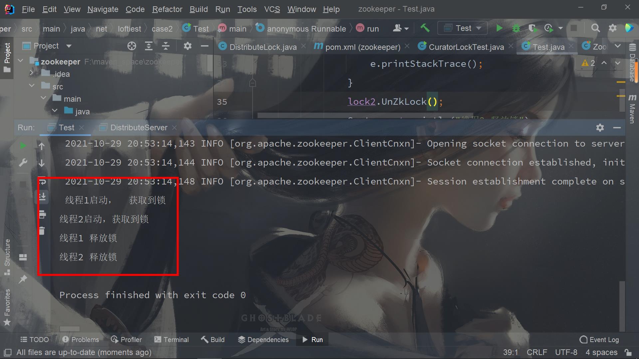Open Run panel settings gear
The width and height of the screenshot is (639, 359).
pyautogui.click(x=600, y=128)
